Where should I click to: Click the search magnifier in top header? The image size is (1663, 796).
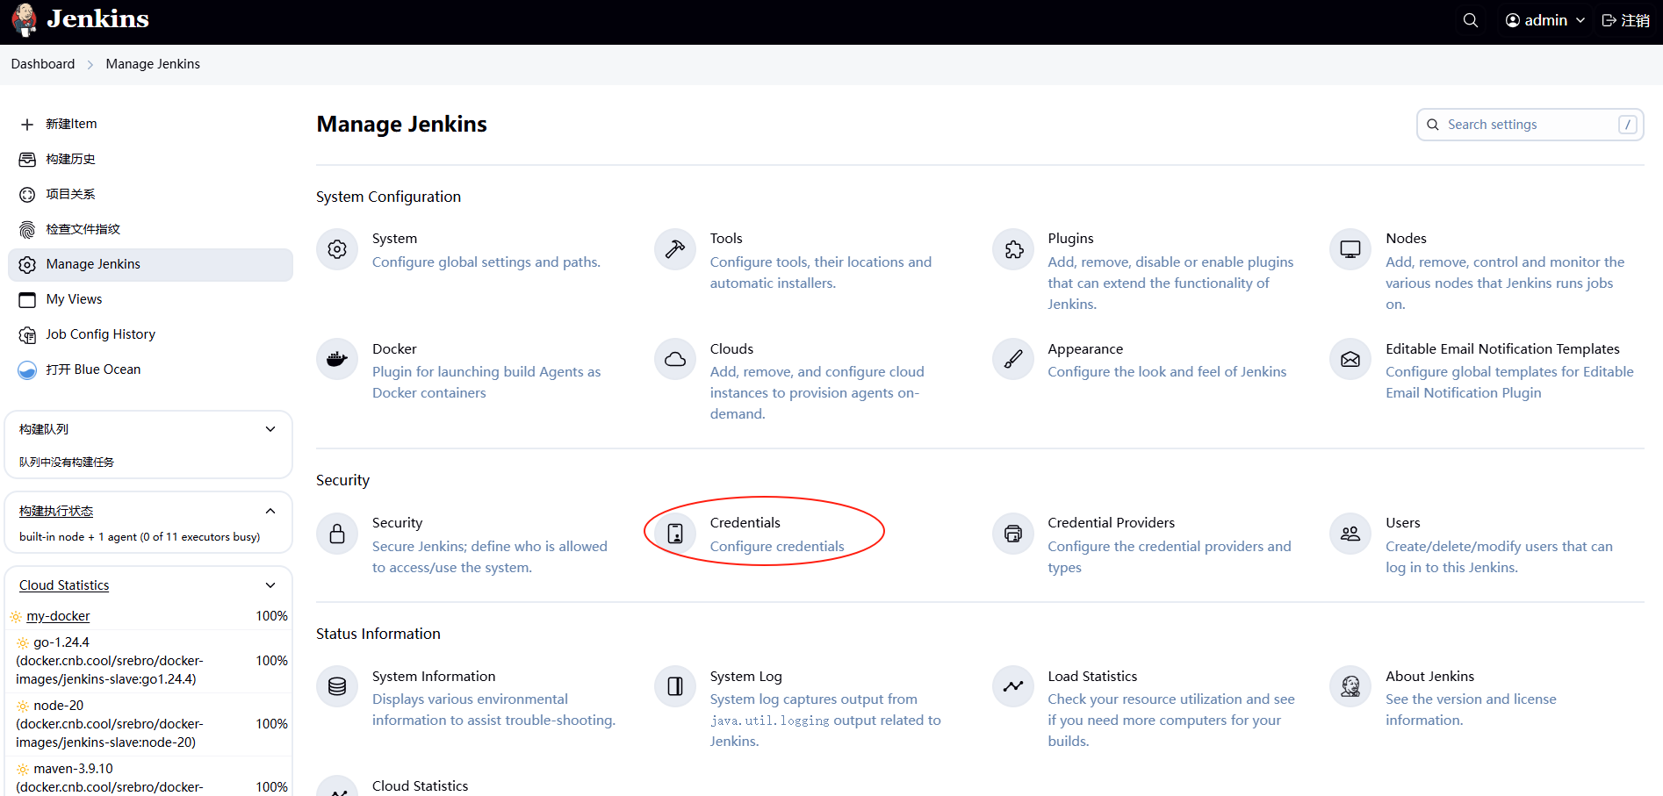click(1471, 20)
